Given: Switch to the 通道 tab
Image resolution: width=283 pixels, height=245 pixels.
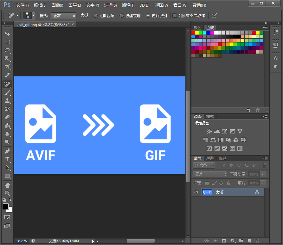Looking at the screenshot, I should (x=210, y=158).
